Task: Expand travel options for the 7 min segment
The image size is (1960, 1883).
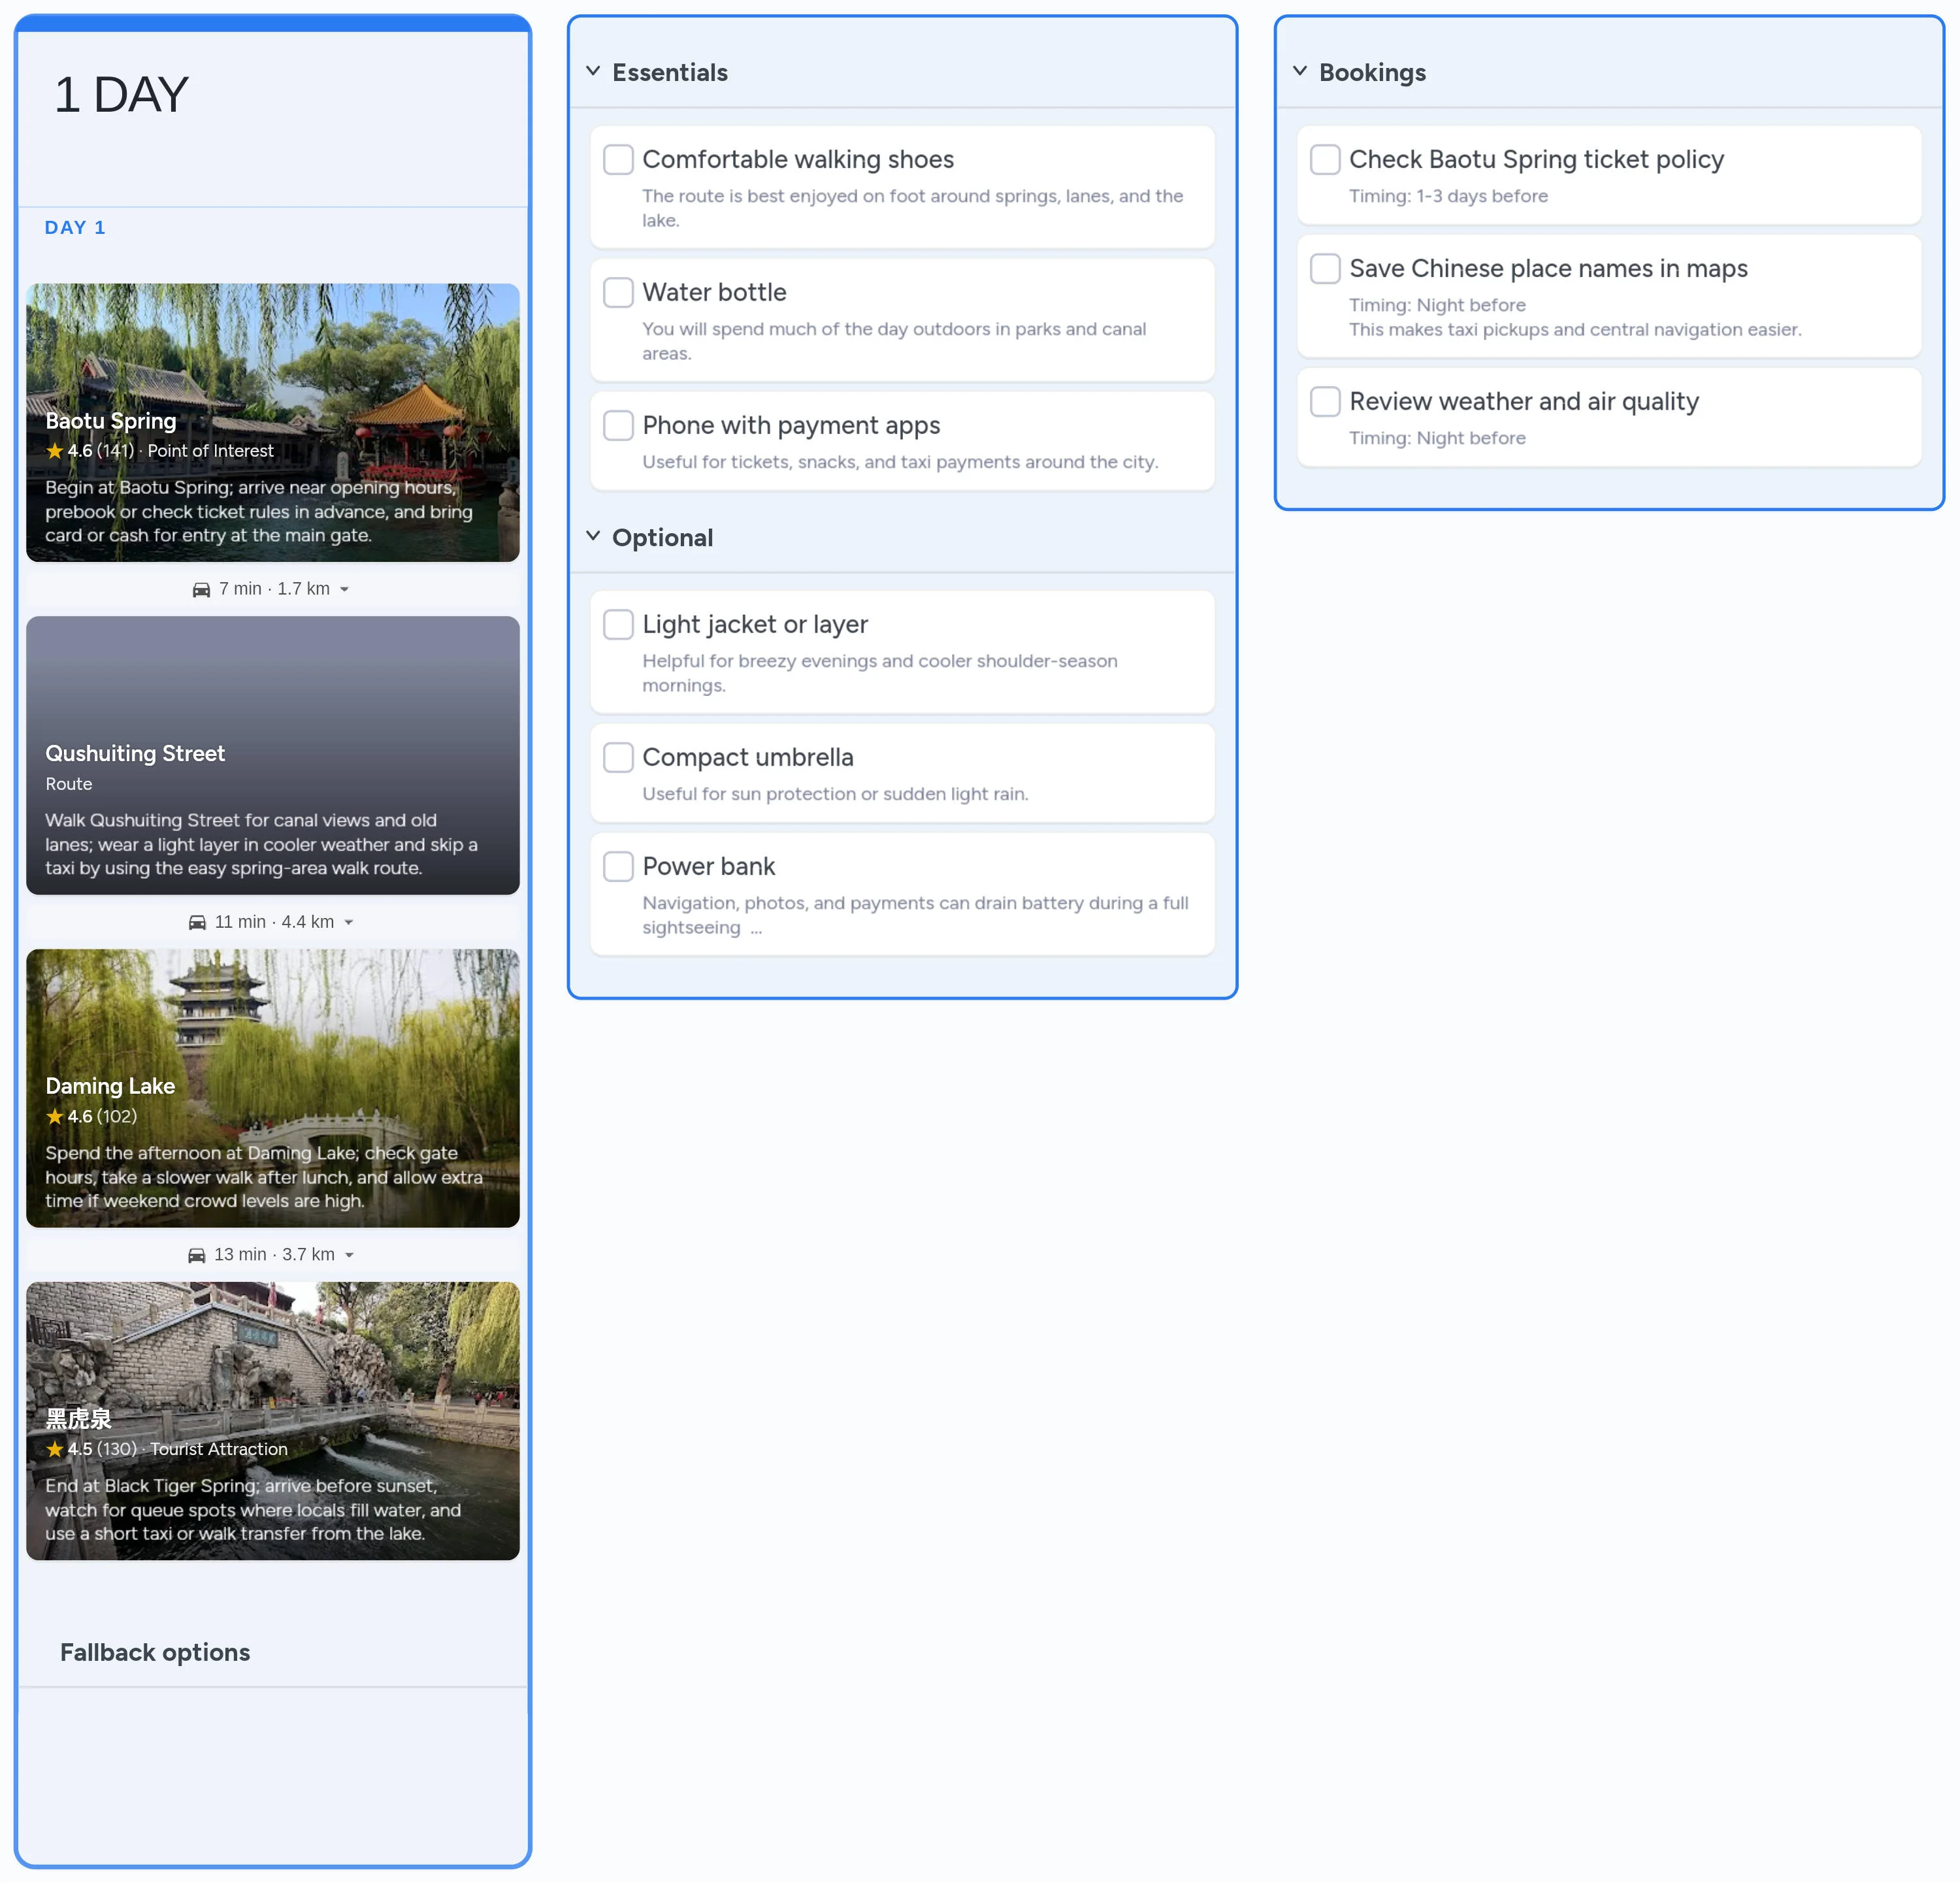Action: tap(345, 589)
